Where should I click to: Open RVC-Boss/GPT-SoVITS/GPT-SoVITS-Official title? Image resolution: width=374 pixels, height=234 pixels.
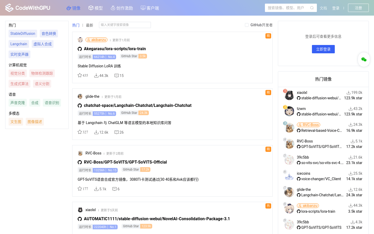click(125, 162)
